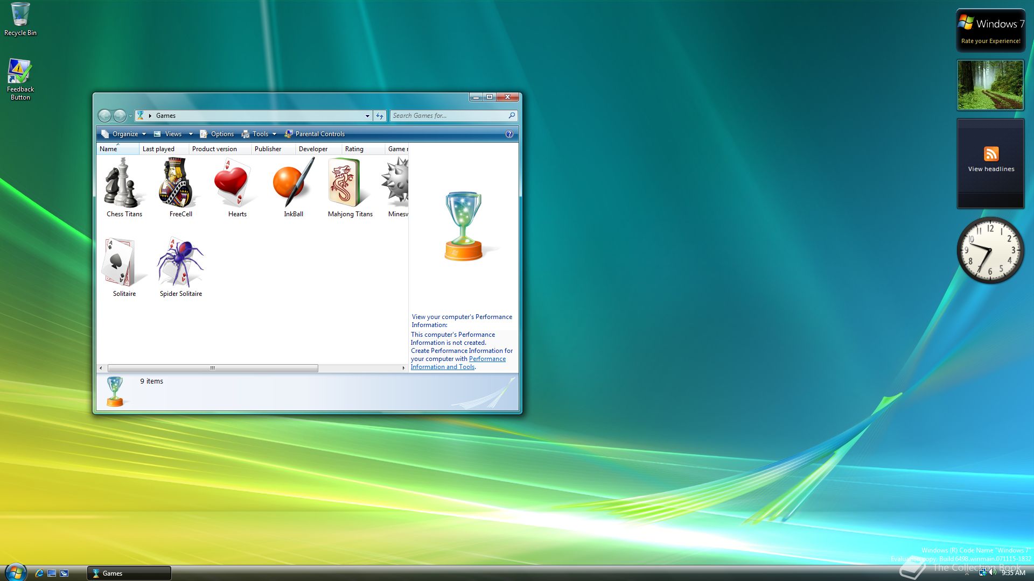The width and height of the screenshot is (1034, 581).
Task: Open Parental Controls from toolbar
Action: pos(315,134)
